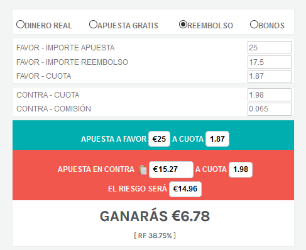Screen dimensions: 306x250
Task: Select the REEMBOLSO radio button
Action: [x=183, y=25]
